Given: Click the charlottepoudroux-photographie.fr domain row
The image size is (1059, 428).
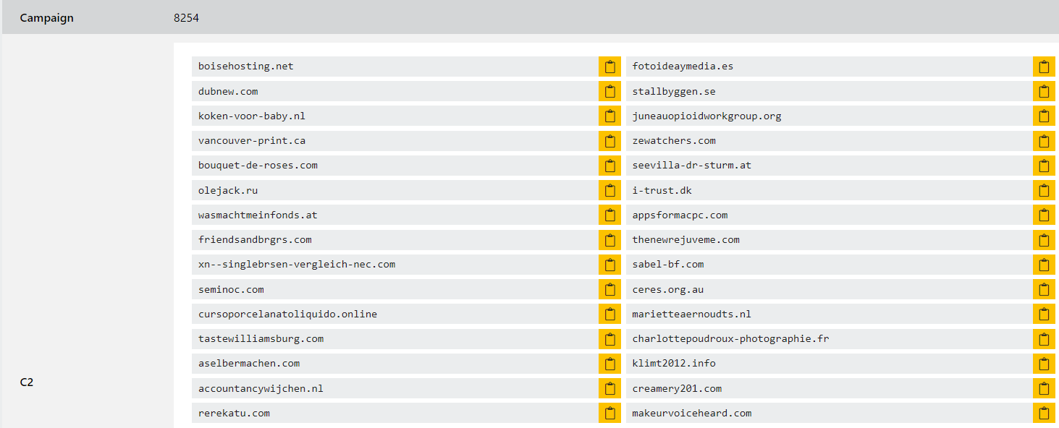Looking at the screenshot, I should [x=730, y=339].
